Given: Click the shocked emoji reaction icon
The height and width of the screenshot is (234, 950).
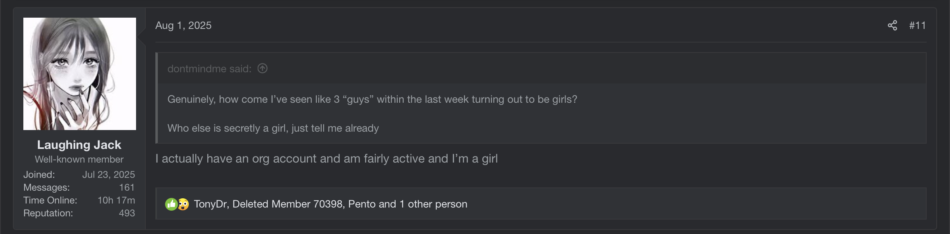Looking at the screenshot, I should (183, 204).
